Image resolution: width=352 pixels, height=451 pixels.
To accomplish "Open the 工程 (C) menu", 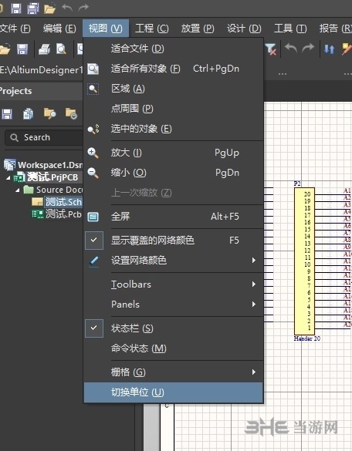I will [x=152, y=29].
